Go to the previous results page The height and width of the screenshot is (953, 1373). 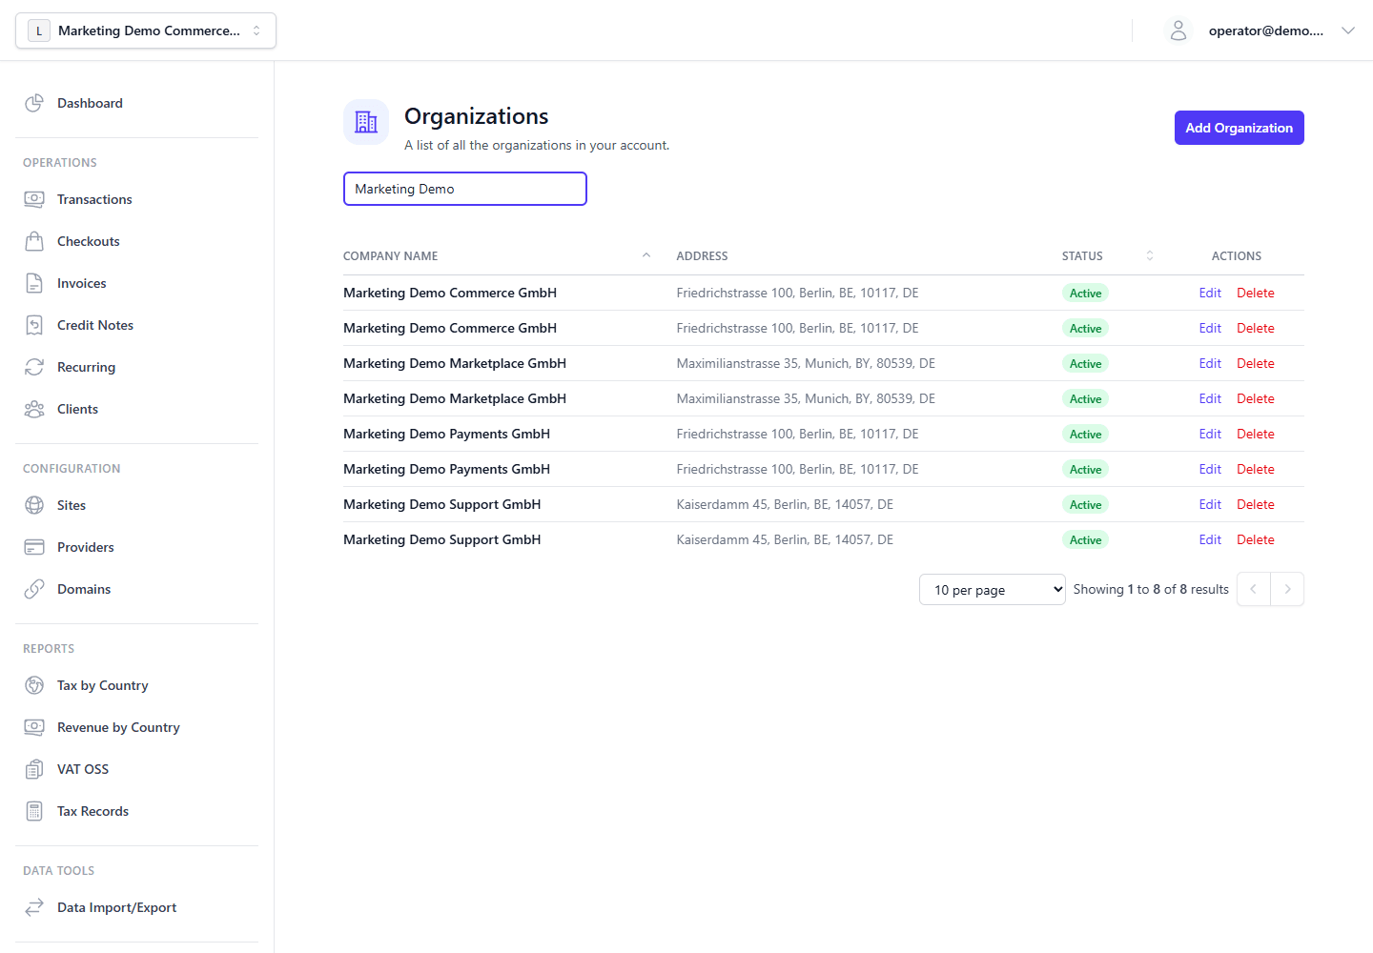[x=1253, y=589]
